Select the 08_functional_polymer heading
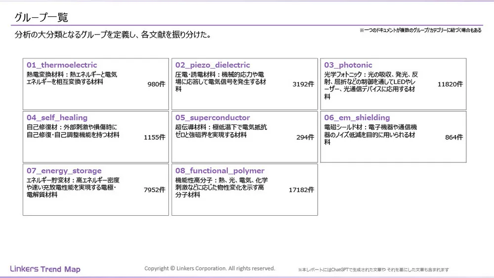The height and width of the screenshot is (278, 494). (220, 171)
